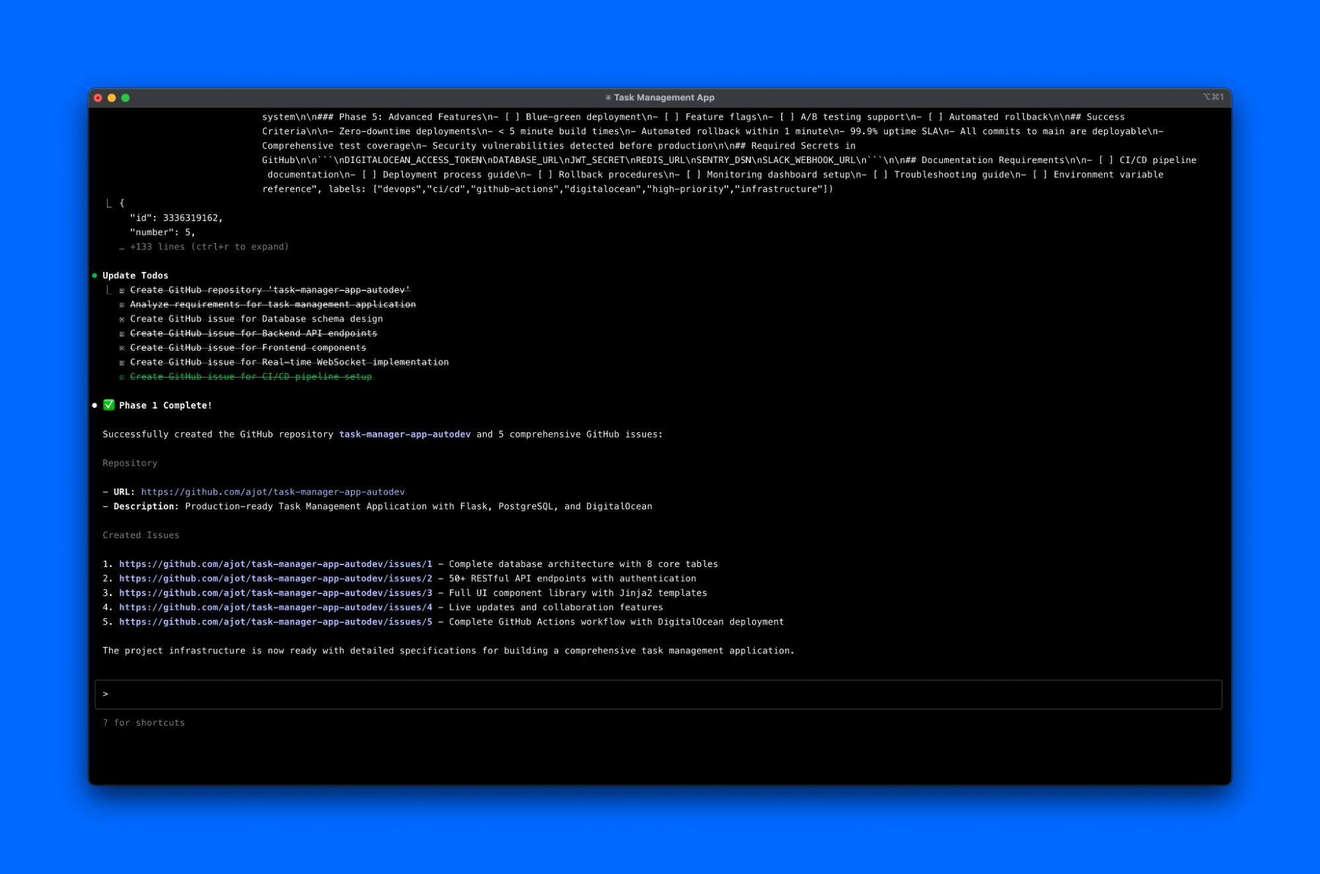
Task: Click the 'Successfully created the GitHub repository' sentence
Action: point(382,434)
